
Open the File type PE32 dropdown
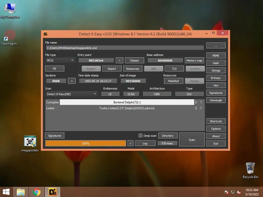pyautogui.click(x=60, y=61)
